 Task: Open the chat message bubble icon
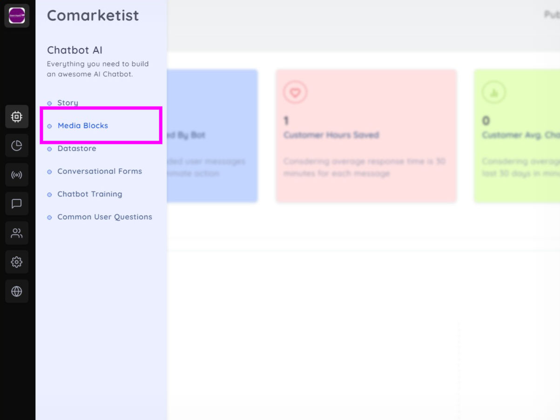click(17, 204)
